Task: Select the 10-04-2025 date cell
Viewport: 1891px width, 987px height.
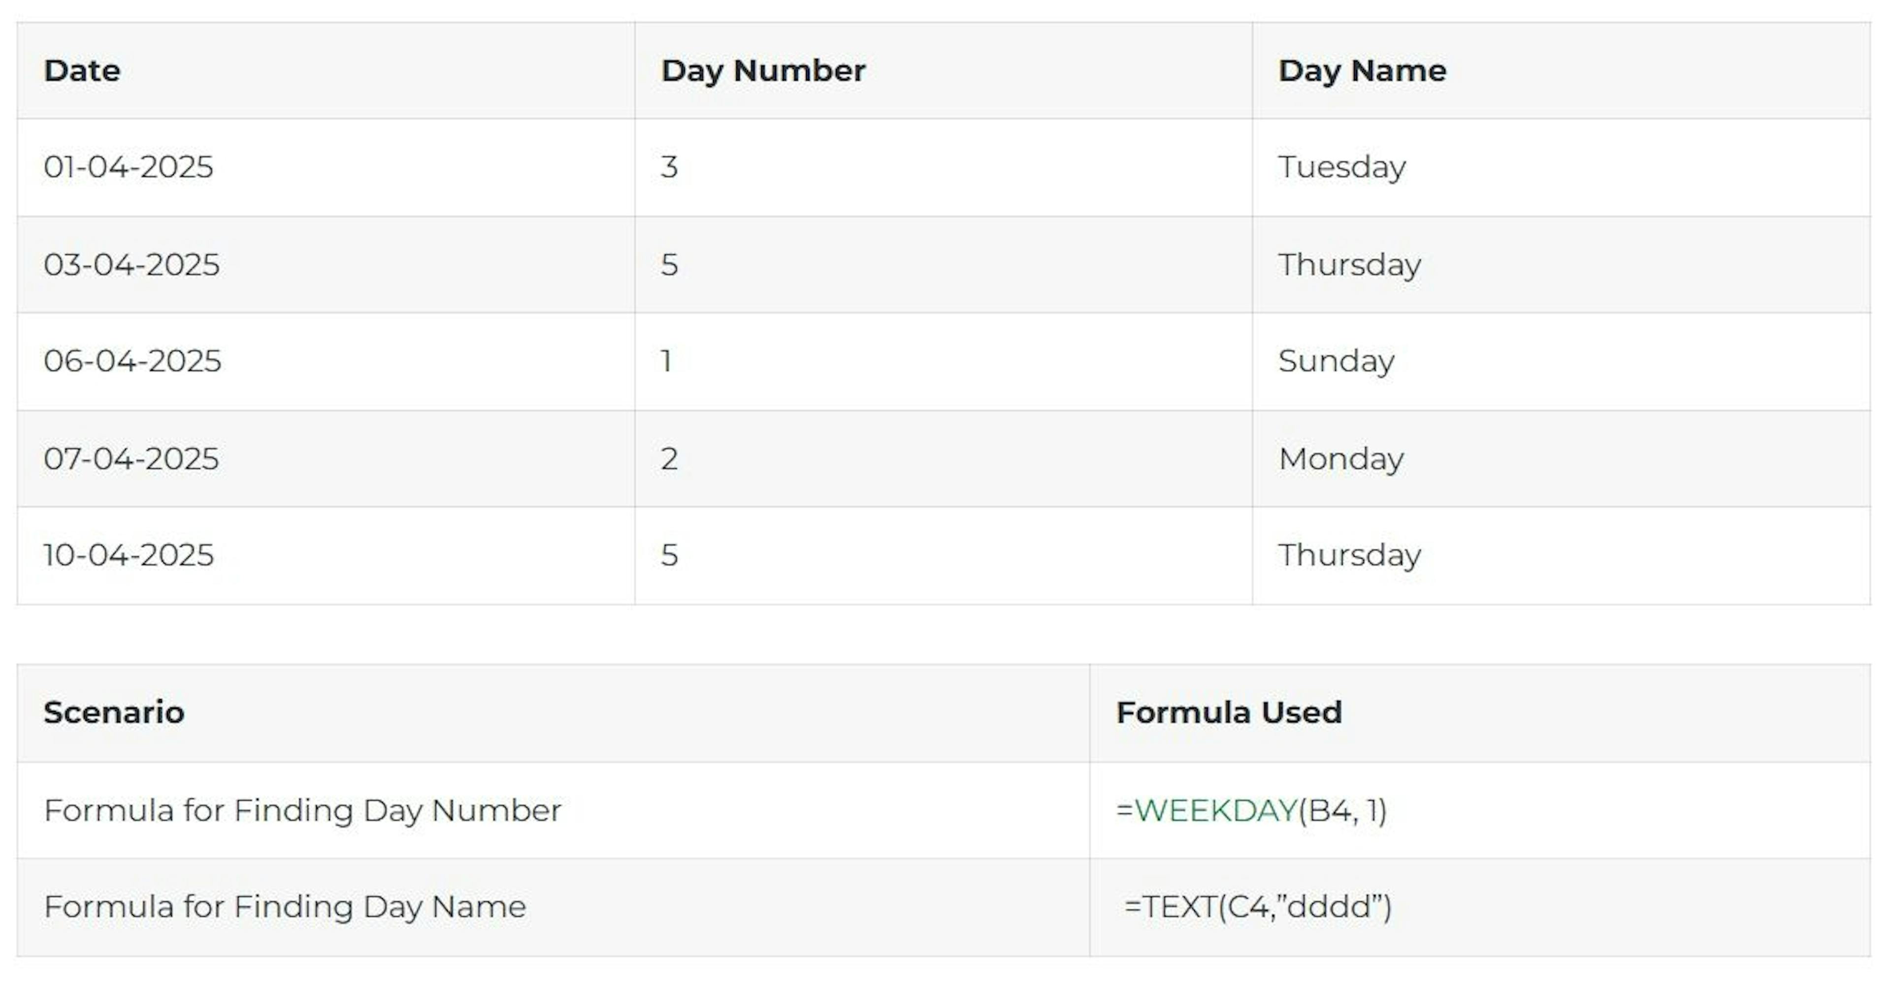Action: tap(129, 555)
